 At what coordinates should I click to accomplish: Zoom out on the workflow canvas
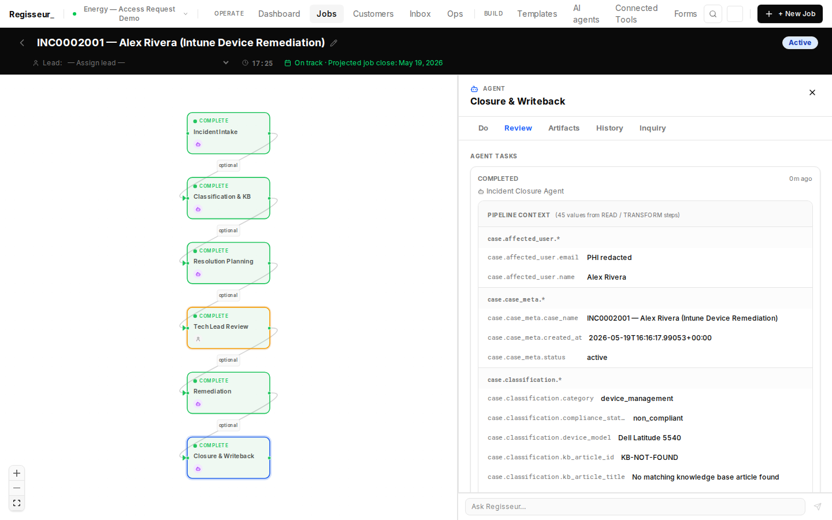pyautogui.click(x=17, y=488)
